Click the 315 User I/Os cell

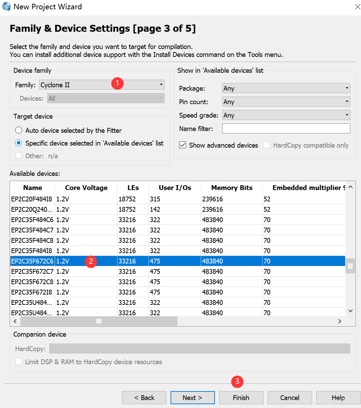coord(175,199)
